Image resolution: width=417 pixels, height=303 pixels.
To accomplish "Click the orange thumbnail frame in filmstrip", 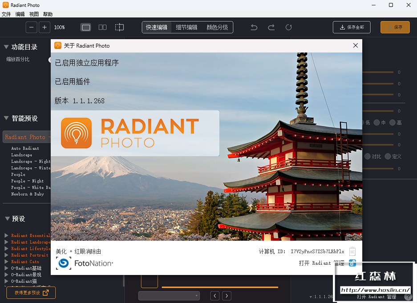I will point(150,282).
